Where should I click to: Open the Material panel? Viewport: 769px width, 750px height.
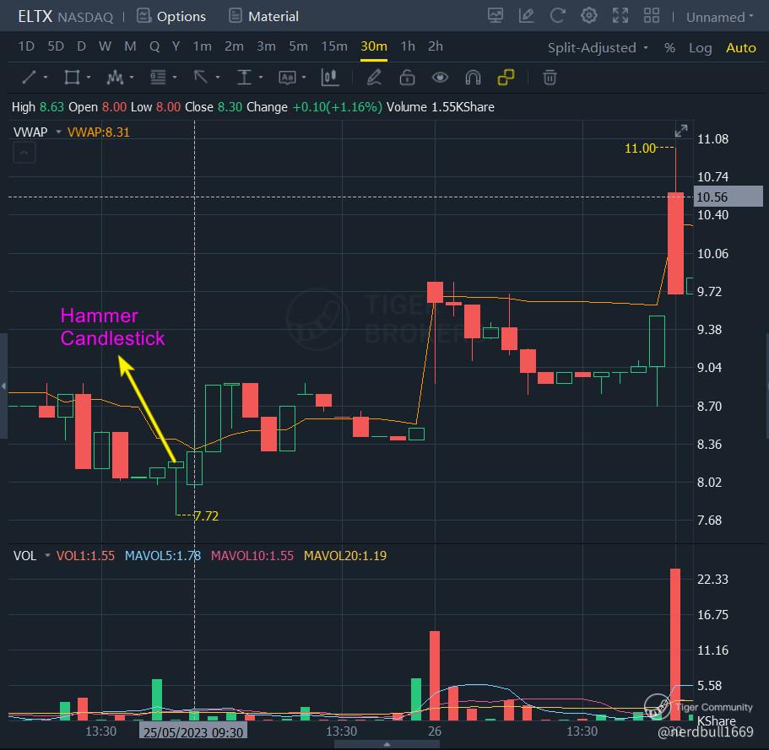tap(264, 17)
